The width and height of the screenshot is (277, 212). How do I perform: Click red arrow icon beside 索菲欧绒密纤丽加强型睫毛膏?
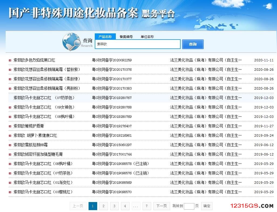(x=10, y=154)
